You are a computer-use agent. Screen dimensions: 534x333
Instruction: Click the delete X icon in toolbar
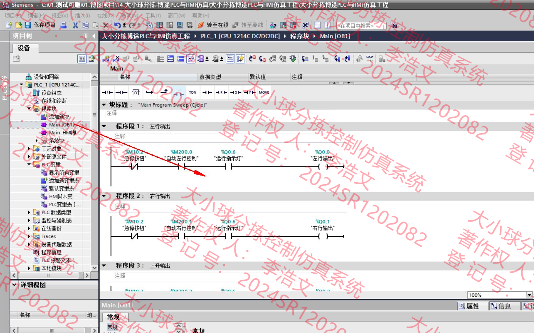point(106,25)
